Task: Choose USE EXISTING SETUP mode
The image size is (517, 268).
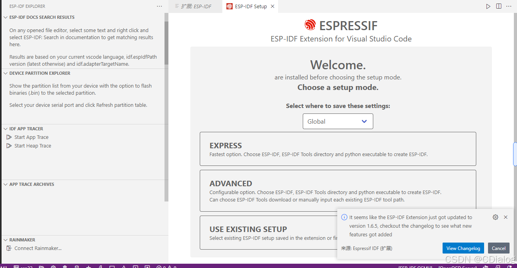Action: click(268, 233)
